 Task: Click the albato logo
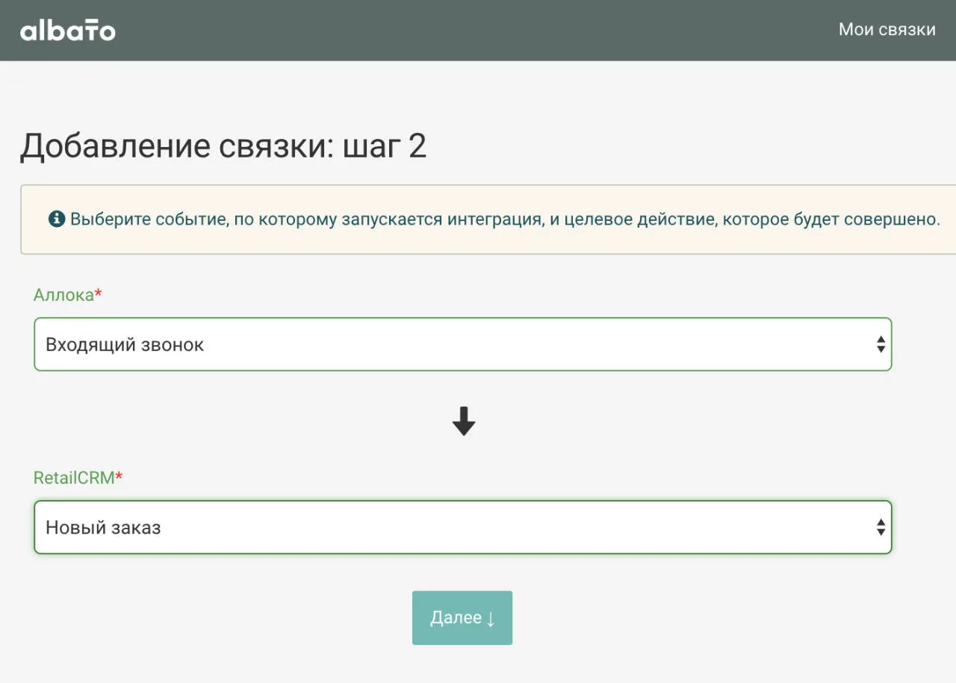(x=68, y=31)
